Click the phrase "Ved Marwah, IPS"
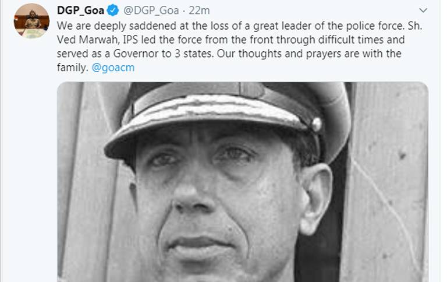The width and height of the screenshot is (447, 282). (x=98, y=40)
